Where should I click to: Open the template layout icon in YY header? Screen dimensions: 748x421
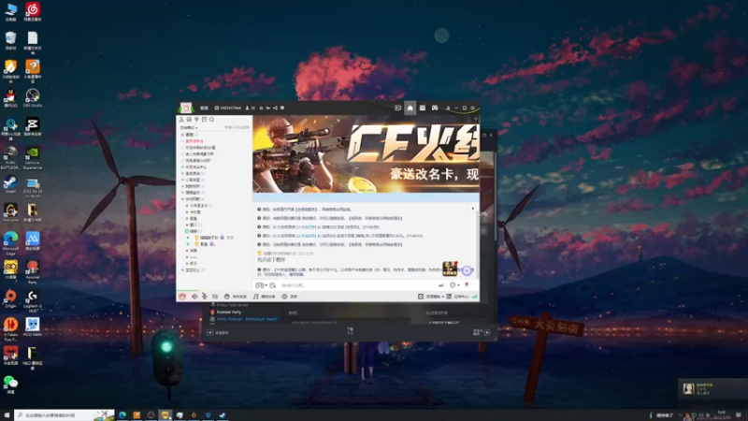click(x=423, y=108)
